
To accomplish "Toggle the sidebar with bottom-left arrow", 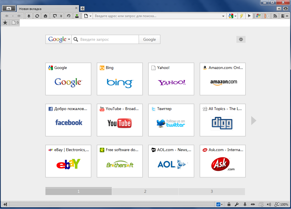I will [x=5, y=204].
